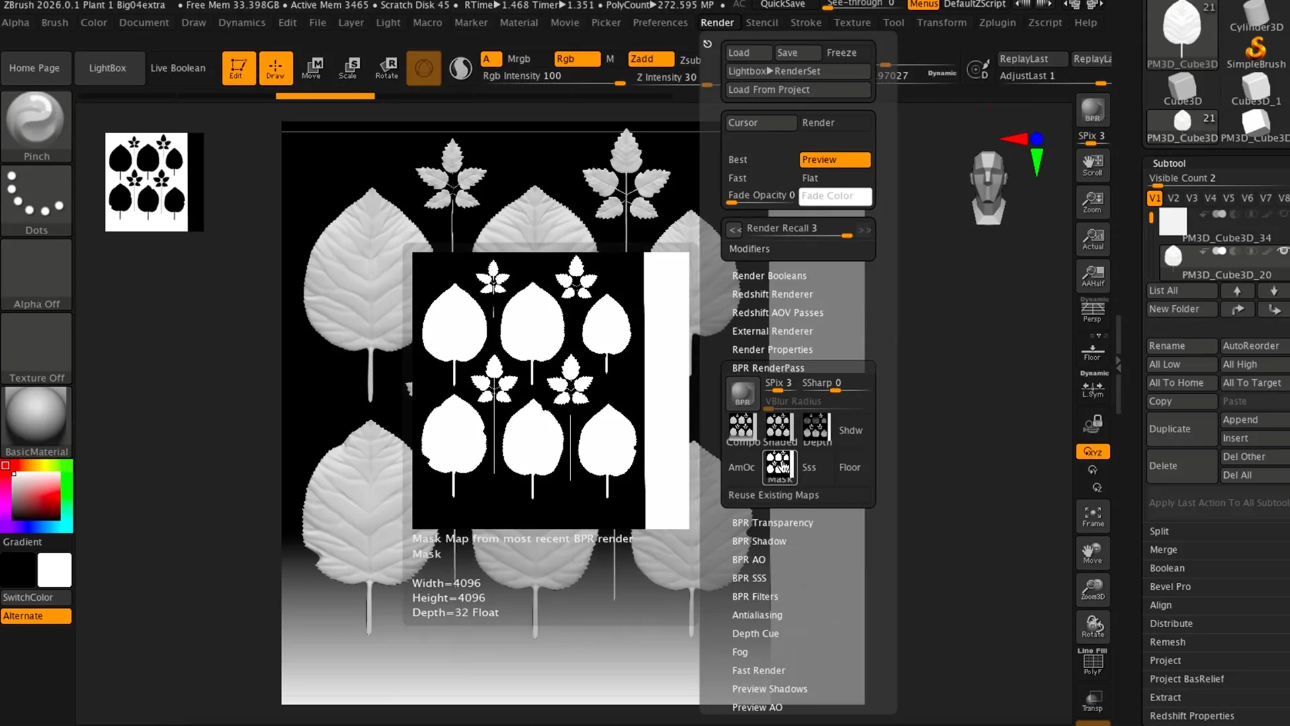Toggle PolyF line fill display
The image size is (1290, 726).
(x=1092, y=663)
